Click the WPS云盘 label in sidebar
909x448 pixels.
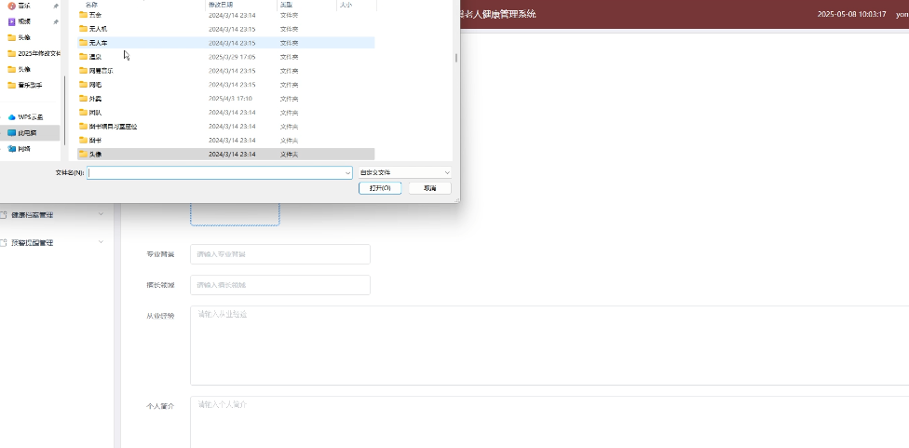[x=31, y=117]
